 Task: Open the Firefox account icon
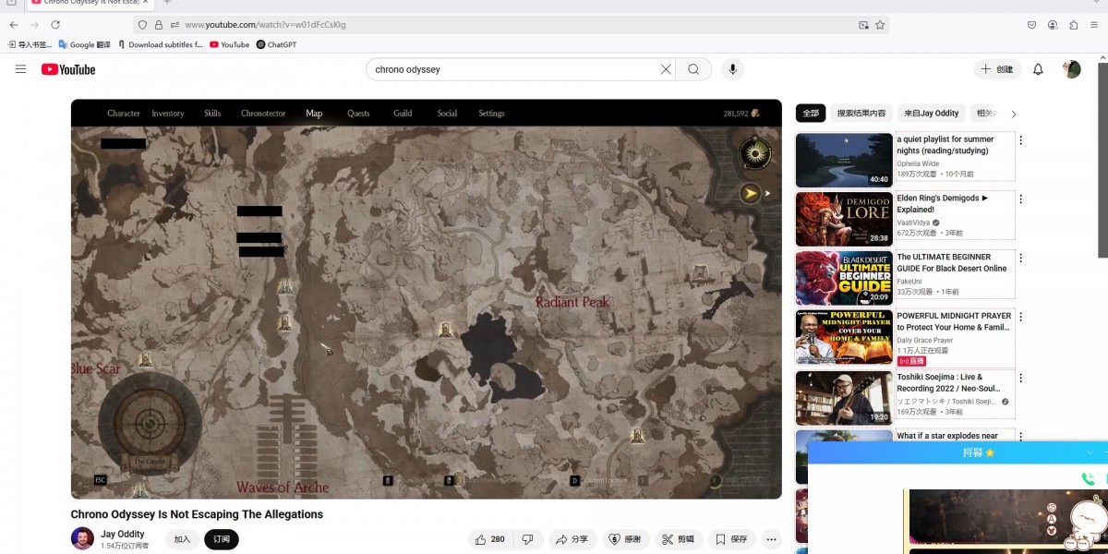[1053, 25]
